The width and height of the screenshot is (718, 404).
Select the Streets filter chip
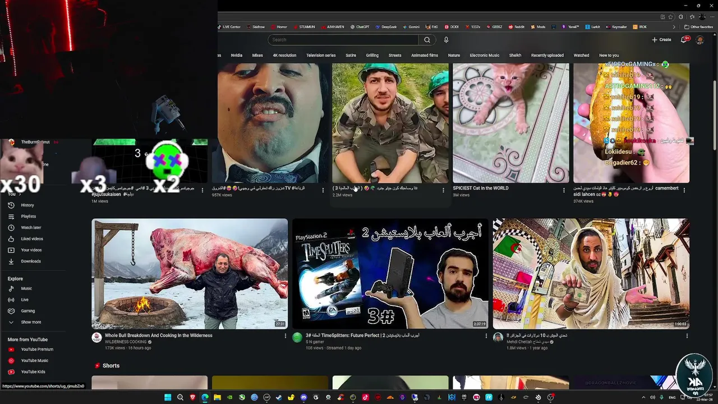(x=395, y=56)
